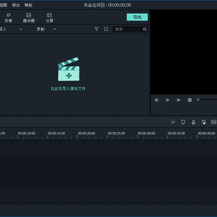Click the 00:00:15:00 timeline ruler mark
Image resolution: width=217 pixels, height=217 pixels.
[57, 133]
